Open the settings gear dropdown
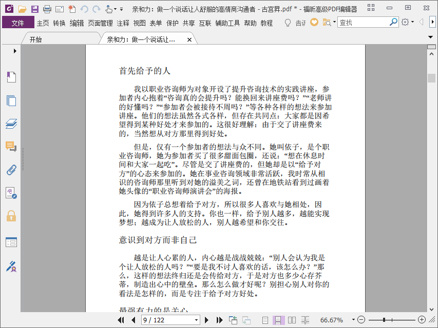Viewport: 438px width, 328px height. coord(412,22)
